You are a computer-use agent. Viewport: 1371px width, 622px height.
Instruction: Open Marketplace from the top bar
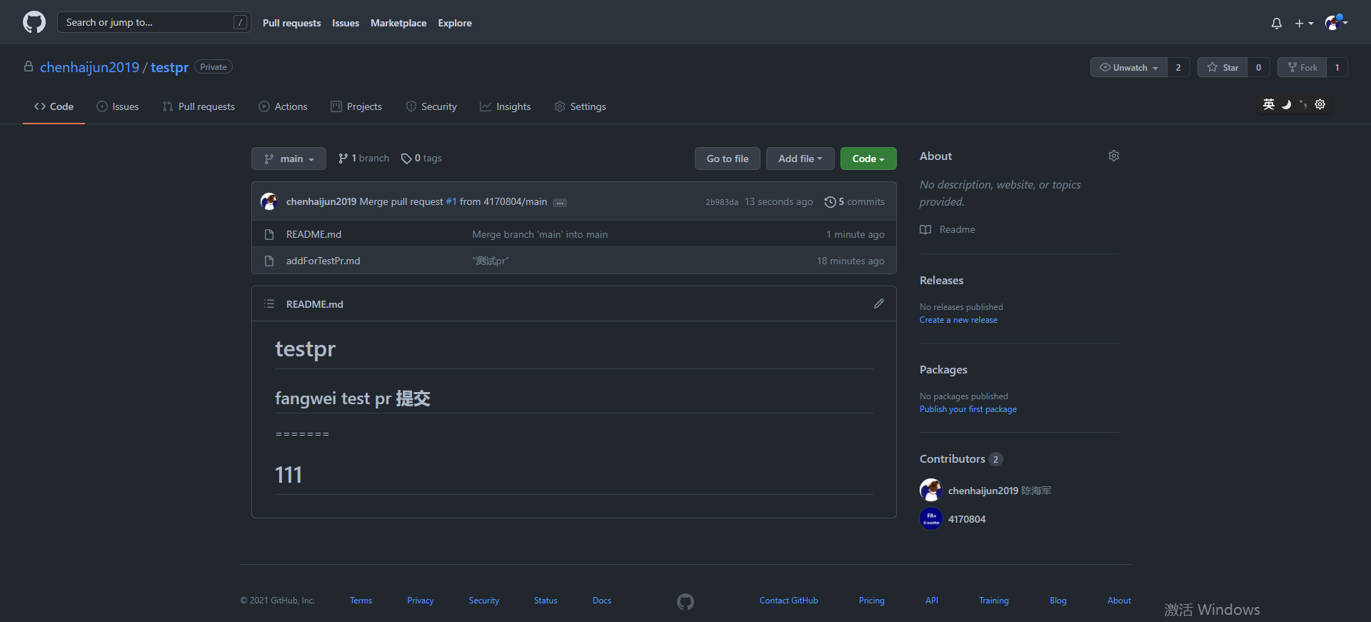[x=398, y=23]
